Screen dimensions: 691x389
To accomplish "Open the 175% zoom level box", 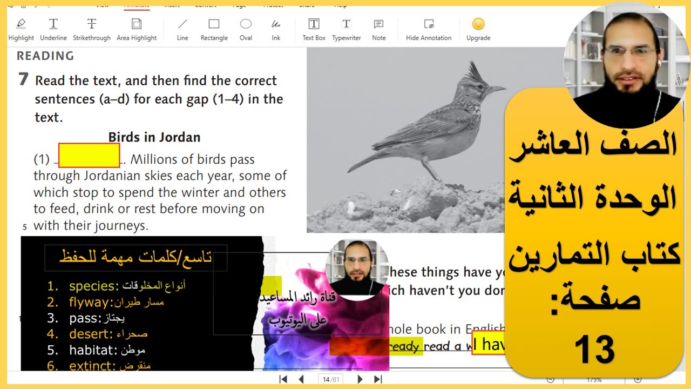I will coord(594,380).
